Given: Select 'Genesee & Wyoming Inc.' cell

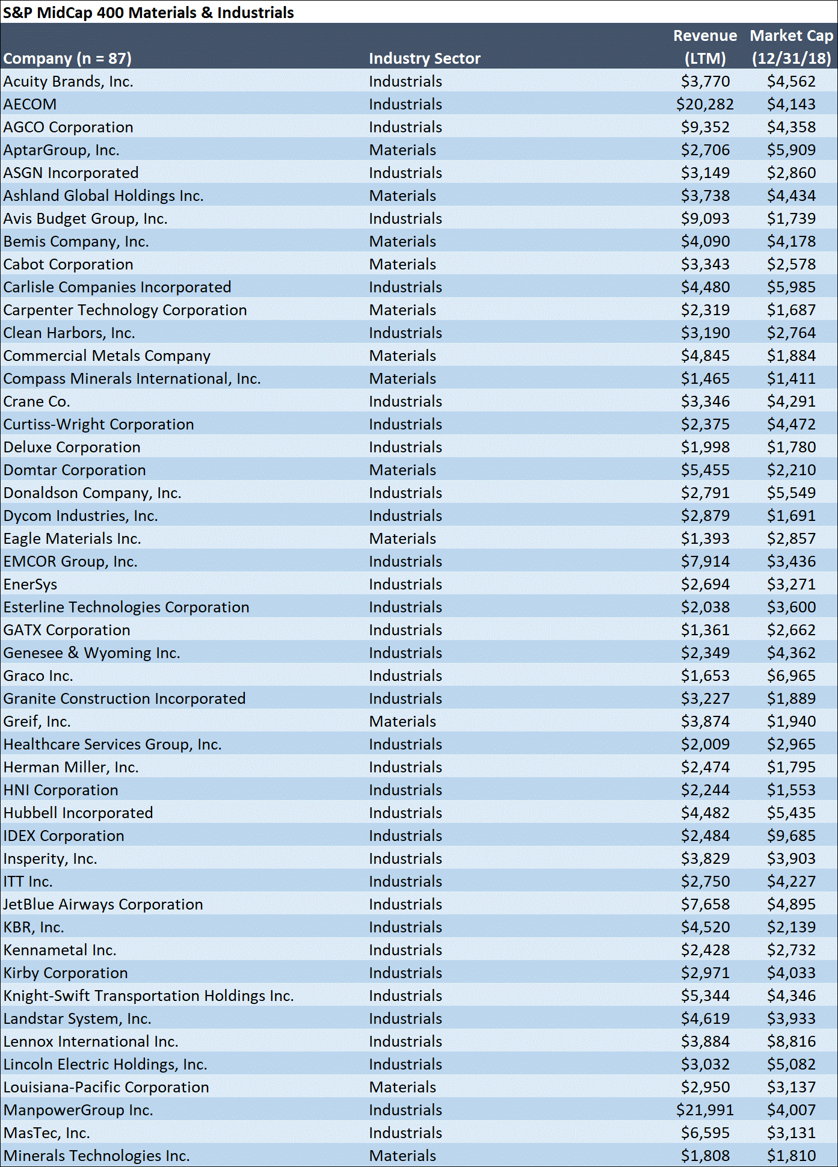Looking at the screenshot, I should coord(92,653).
